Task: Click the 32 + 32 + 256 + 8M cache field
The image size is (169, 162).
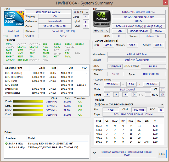Action: pos(55,26)
